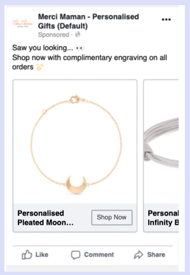
Task: Click the Sponsored label
Action: point(53,35)
